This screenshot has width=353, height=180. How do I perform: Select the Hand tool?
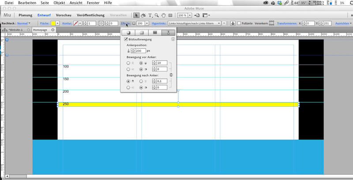(163, 15)
